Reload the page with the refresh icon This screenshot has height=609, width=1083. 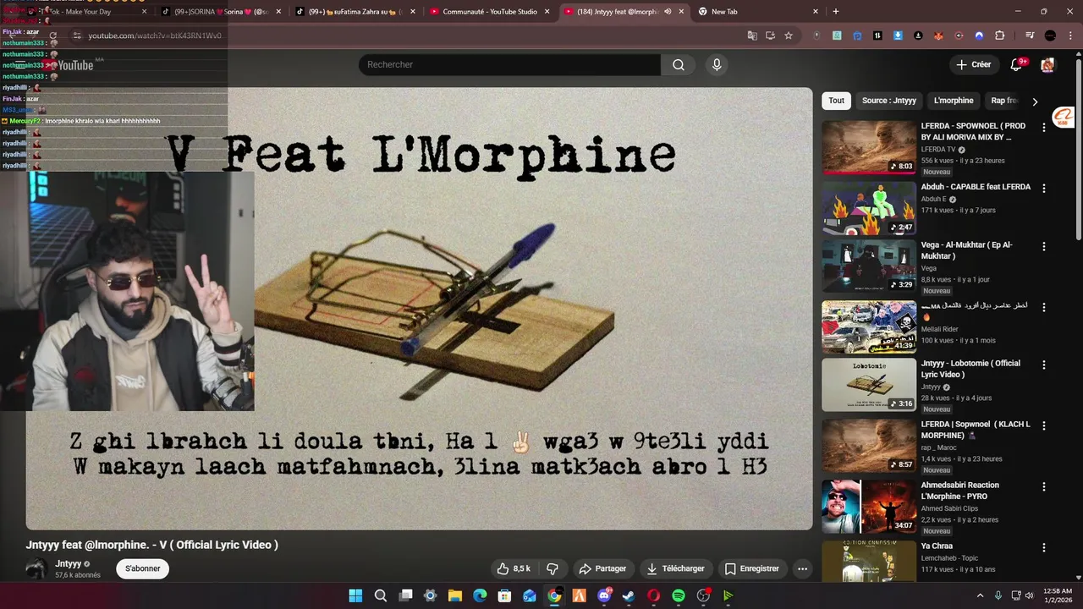(52, 36)
